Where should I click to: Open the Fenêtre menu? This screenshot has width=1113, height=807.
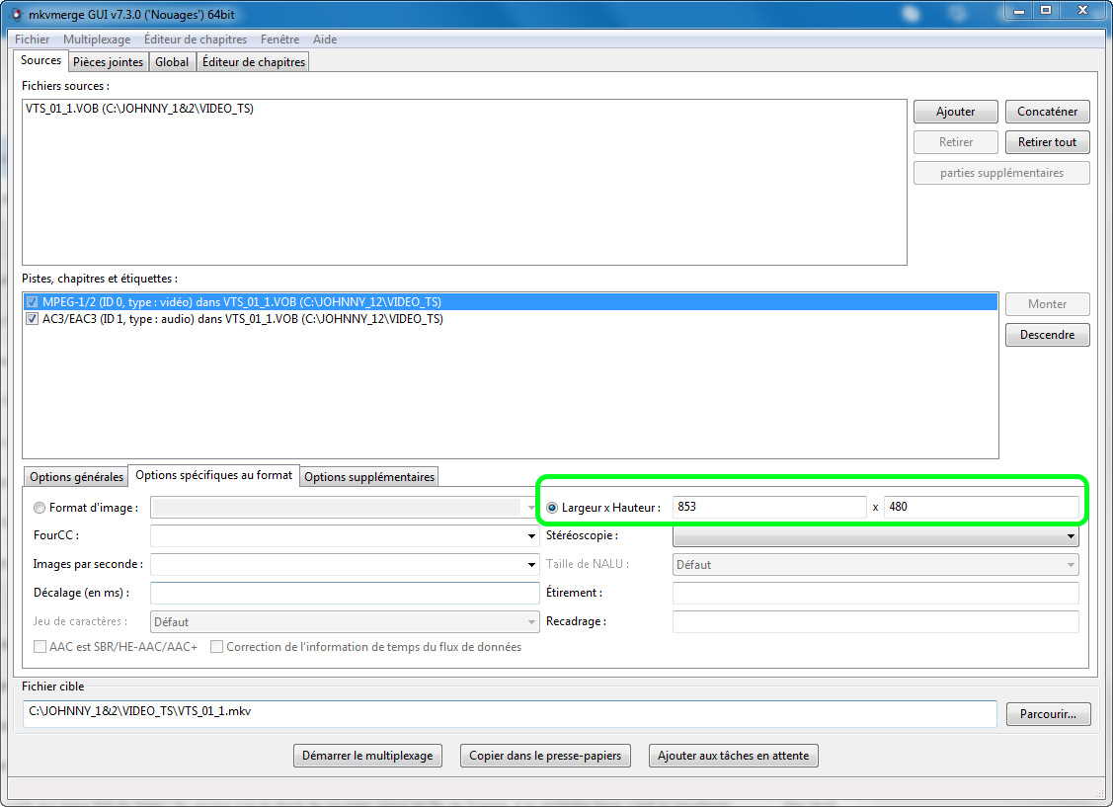pyautogui.click(x=279, y=40)
